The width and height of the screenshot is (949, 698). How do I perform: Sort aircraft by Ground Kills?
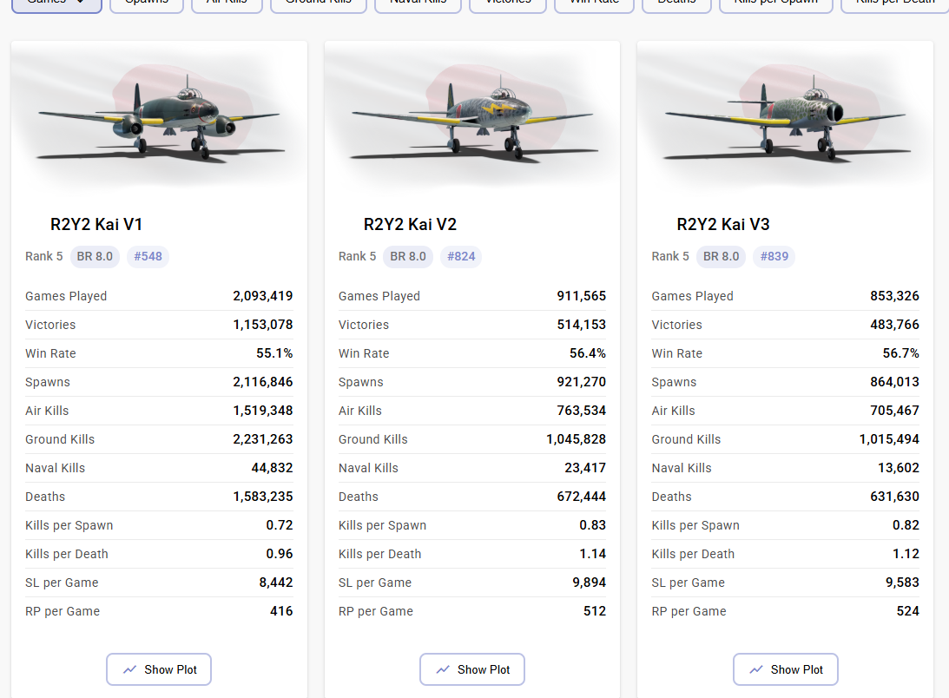point(319,3)
